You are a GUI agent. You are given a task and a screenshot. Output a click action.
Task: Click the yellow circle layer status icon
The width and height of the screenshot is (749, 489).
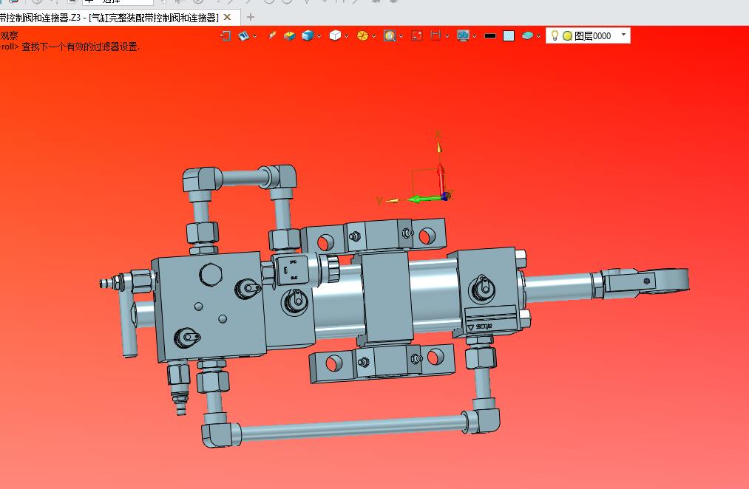coord(568,35)
